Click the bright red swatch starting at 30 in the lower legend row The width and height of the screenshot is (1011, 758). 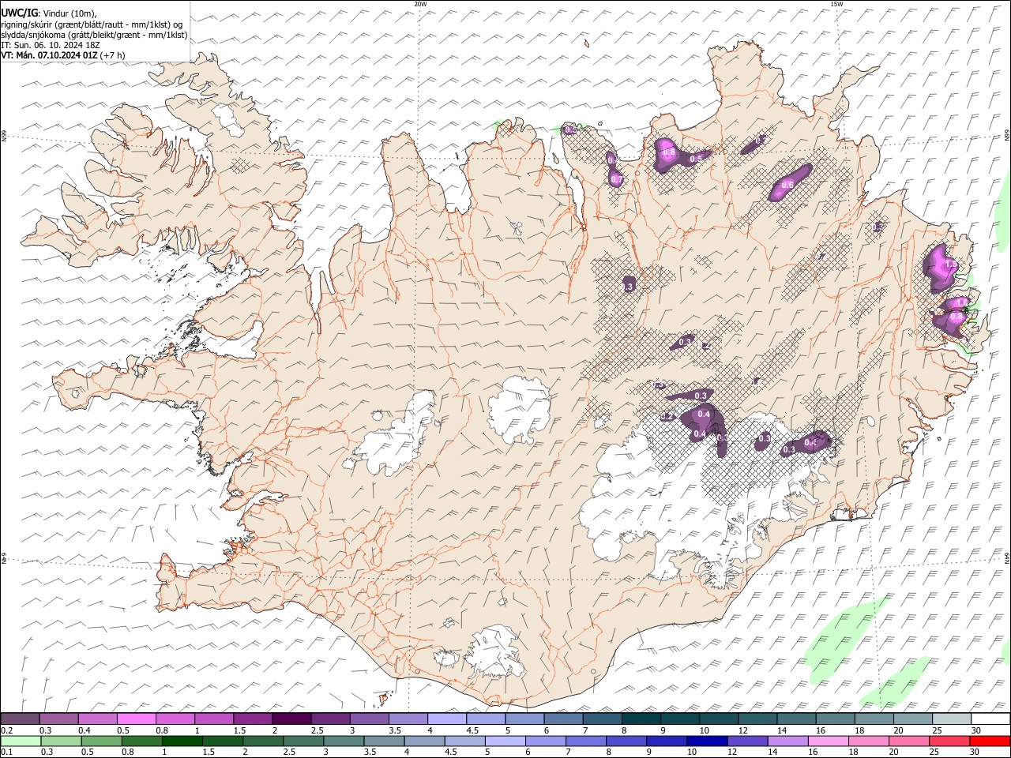(x=988, y=741)
